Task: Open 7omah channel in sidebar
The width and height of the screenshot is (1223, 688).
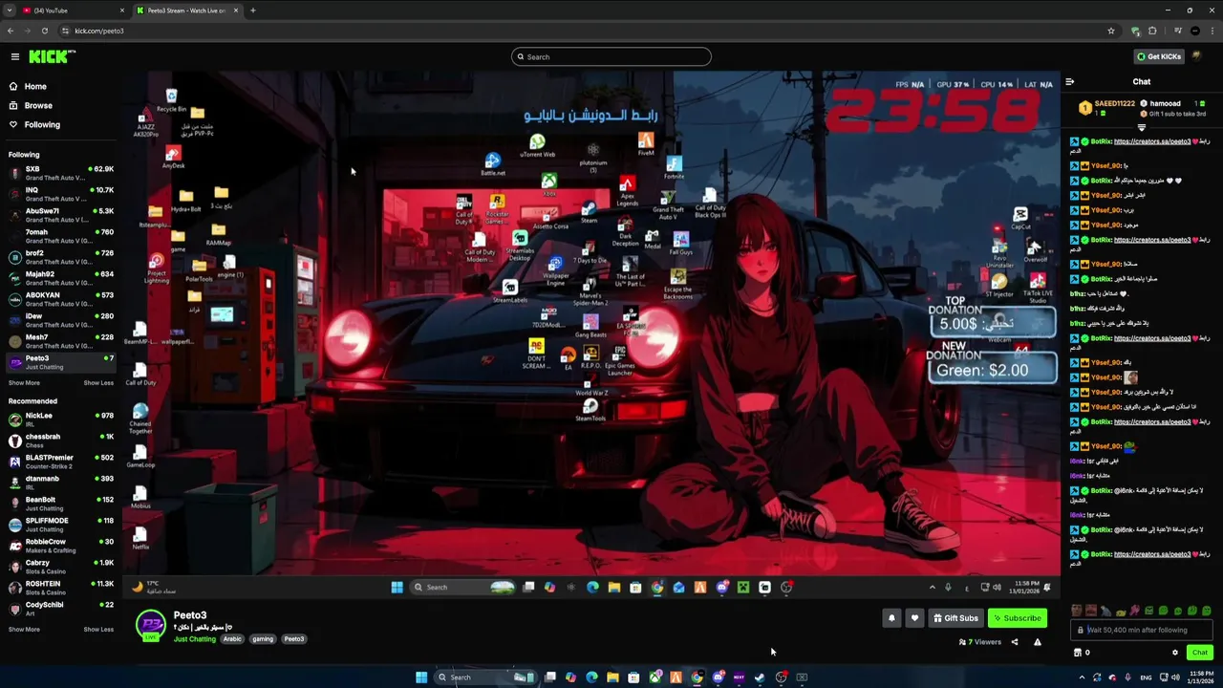Action: [x=60, y=236]
